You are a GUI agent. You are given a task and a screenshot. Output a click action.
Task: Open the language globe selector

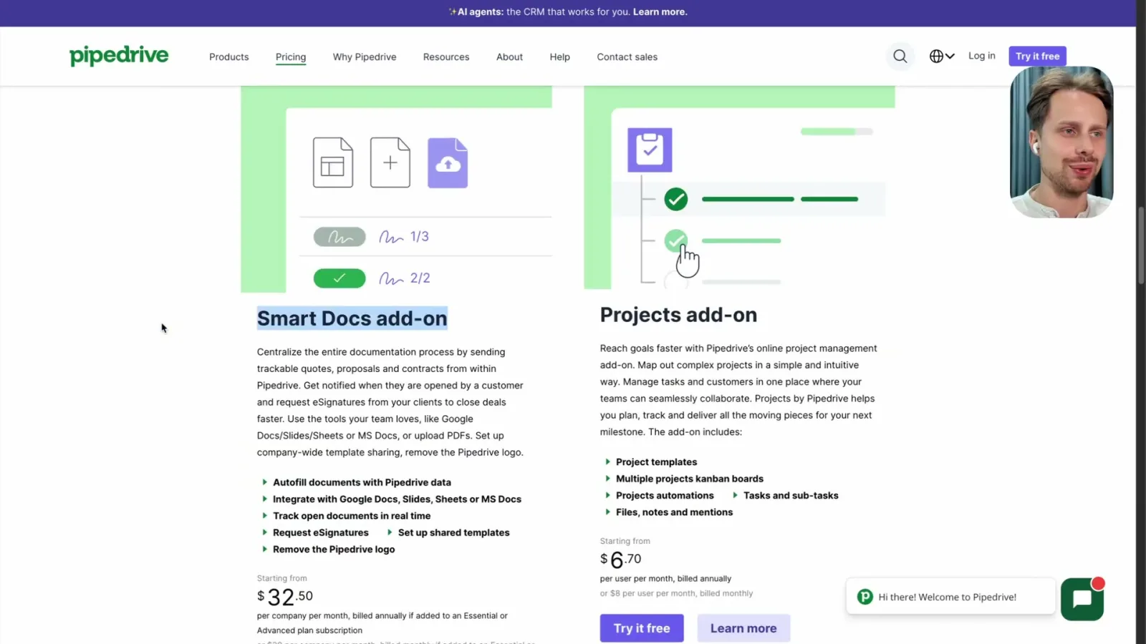pyautogui.click(x=942, y=56)
